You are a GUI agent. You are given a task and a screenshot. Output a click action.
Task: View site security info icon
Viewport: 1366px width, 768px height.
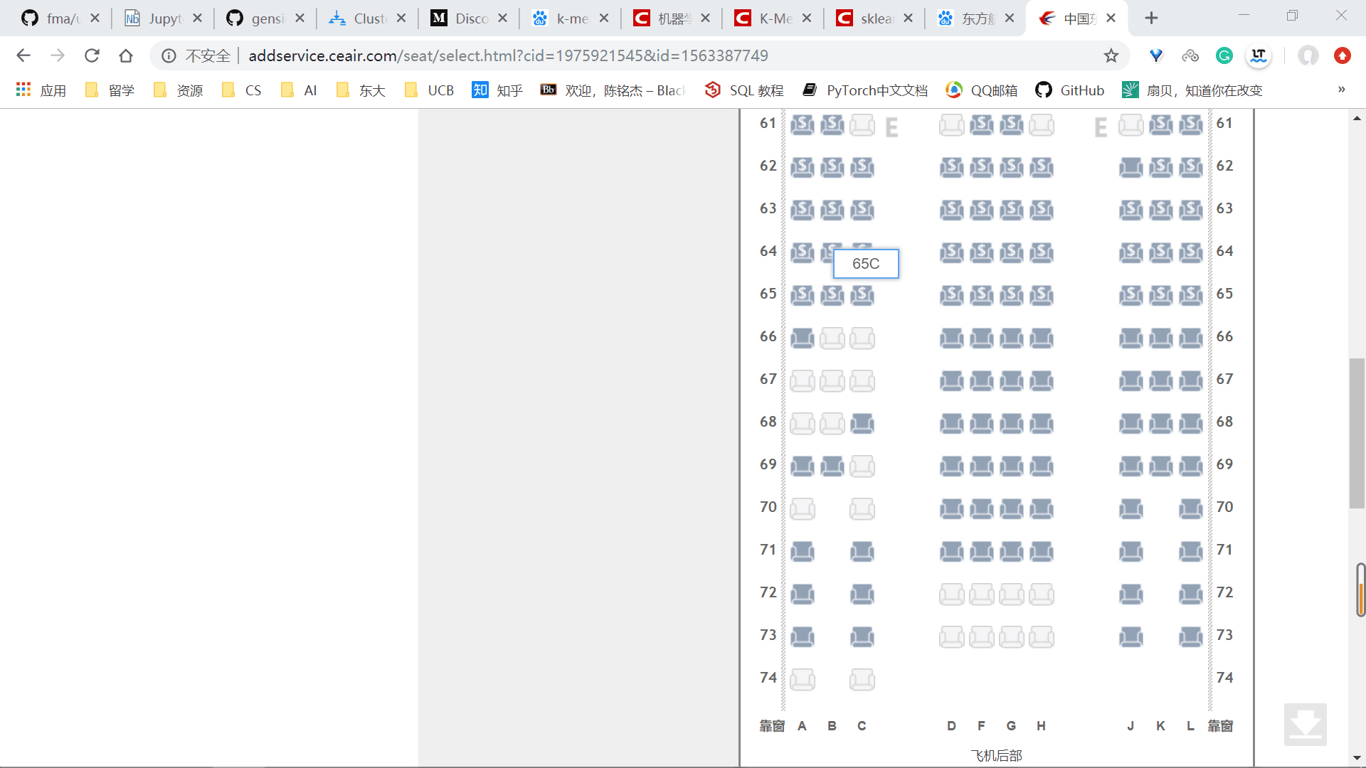tap(169, 55)
